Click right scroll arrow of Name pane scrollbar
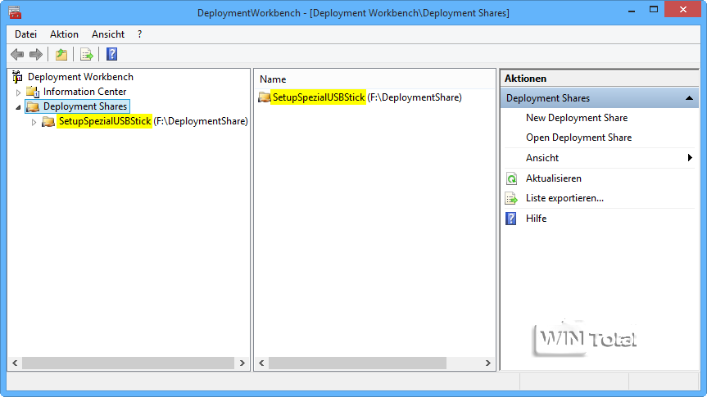707x397 pixels. (488, 363)
